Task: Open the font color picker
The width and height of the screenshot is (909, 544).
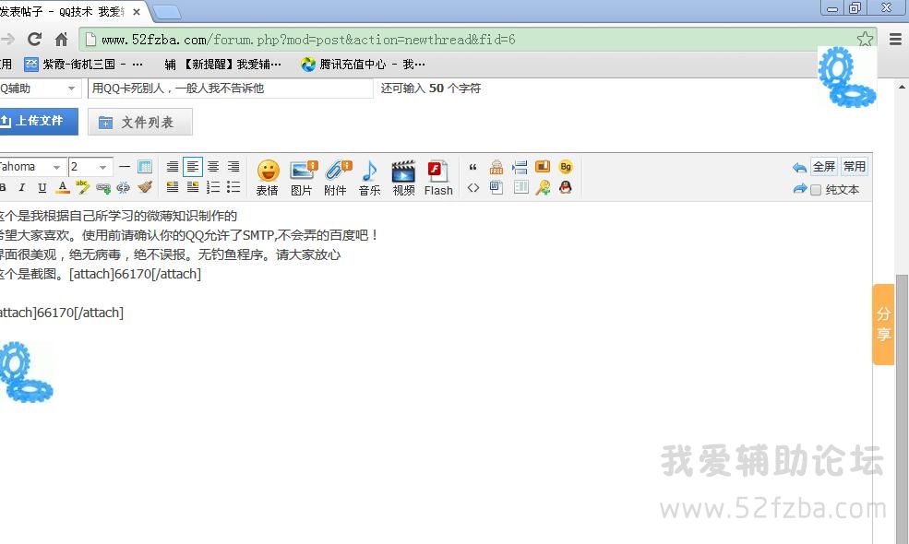Action: click(63, 187)
